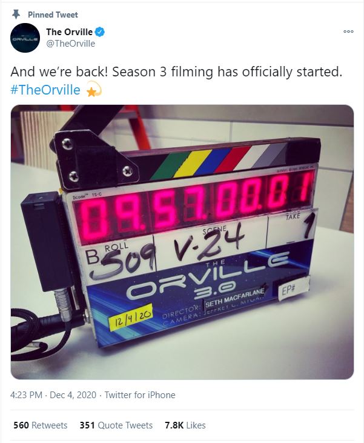
Task: Click the Twitter for iPhone source link
Action: [140, 395]
